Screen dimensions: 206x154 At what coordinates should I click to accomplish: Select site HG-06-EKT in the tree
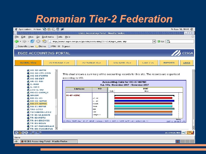[37, 79]
